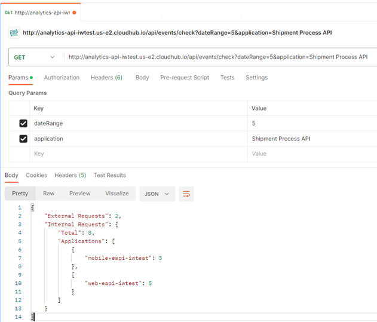Click the "Total" JSON key
The image size is (377, 322).
[x=69, y=233]
